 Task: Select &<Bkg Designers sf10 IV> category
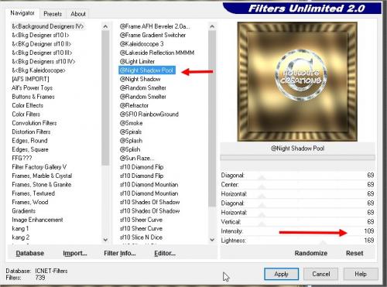(x=43, y=61)
